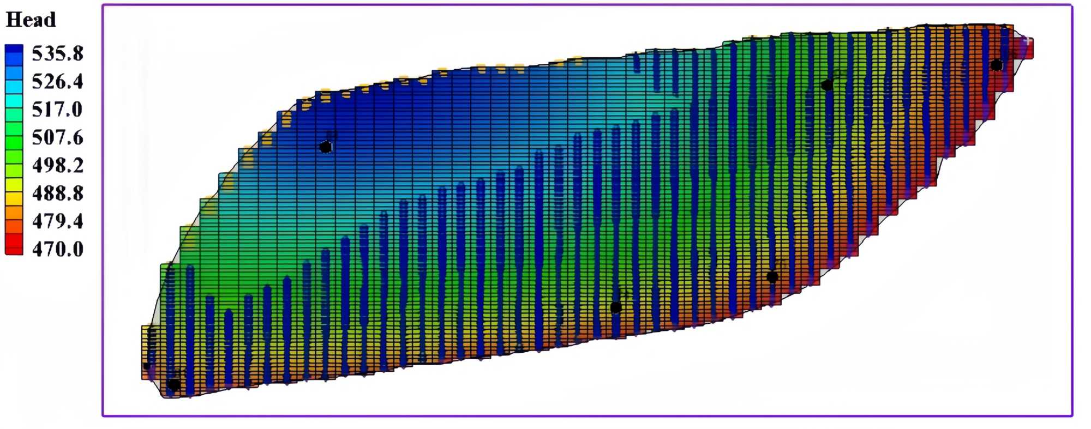Pick the cyan legend swatch beside 517.0
Screen dimensions: 1091x429
point(14,107)
